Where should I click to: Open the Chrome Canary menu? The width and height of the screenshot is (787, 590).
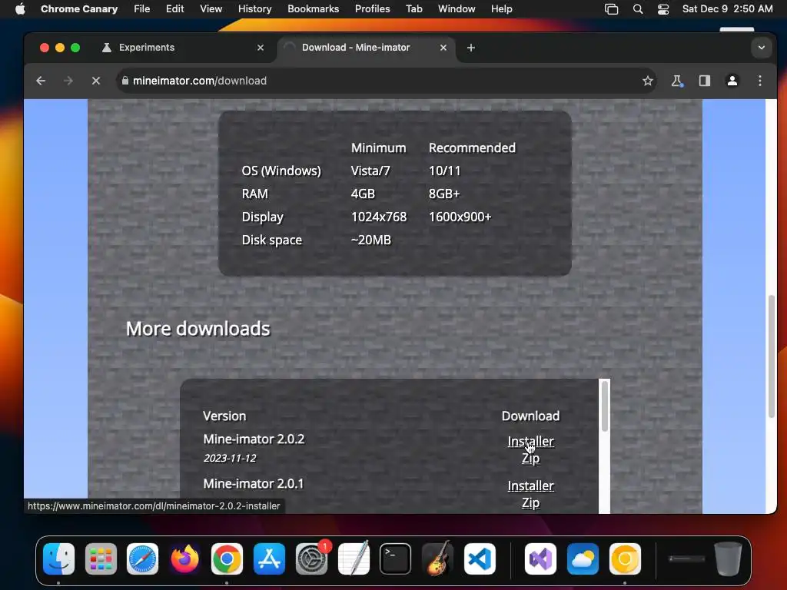[x=79, y=9]
